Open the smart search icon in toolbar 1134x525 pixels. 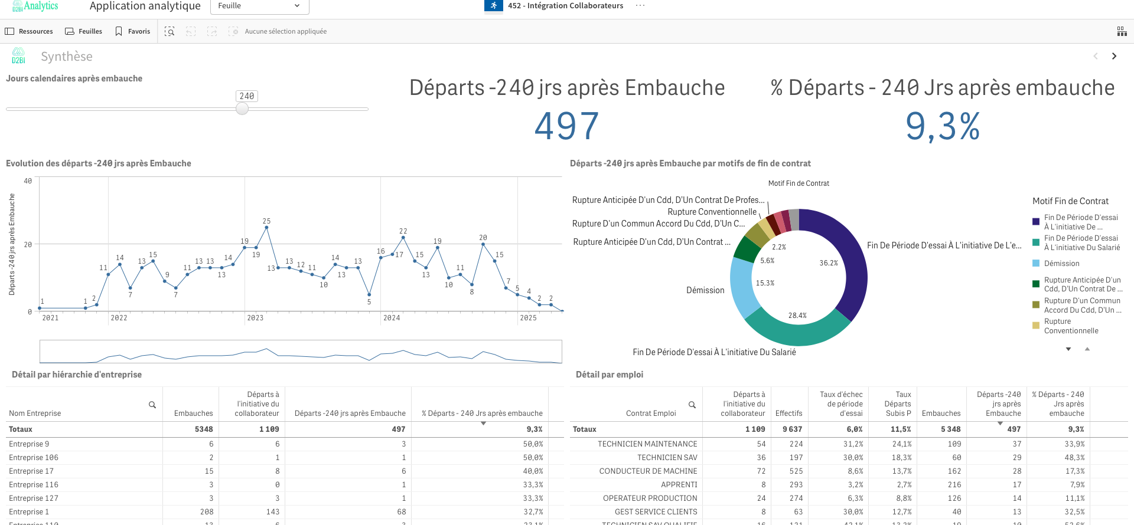170,31
